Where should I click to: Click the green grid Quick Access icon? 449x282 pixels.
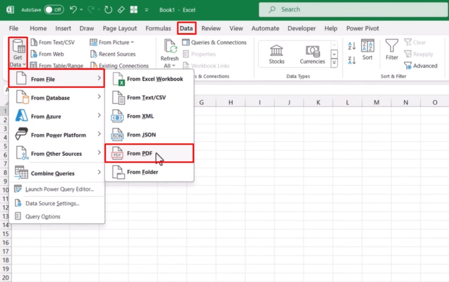[x=134, y=10]
